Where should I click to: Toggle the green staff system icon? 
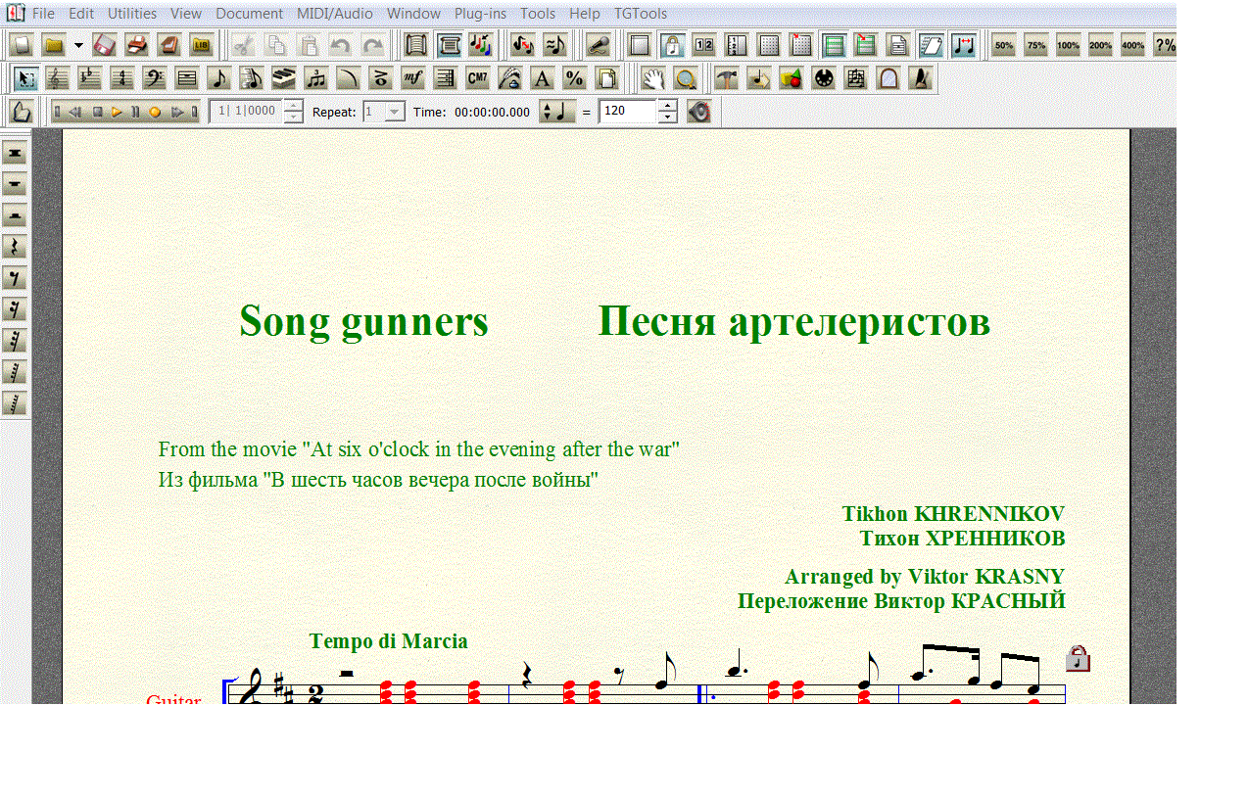pyautogui.click(x=834, y=45)
